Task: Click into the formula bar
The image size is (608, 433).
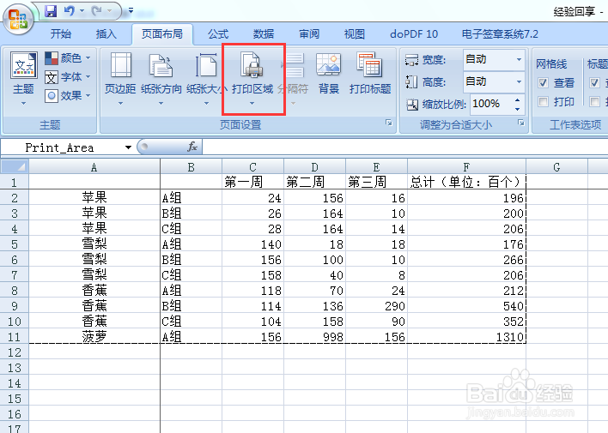Action: 404,147
